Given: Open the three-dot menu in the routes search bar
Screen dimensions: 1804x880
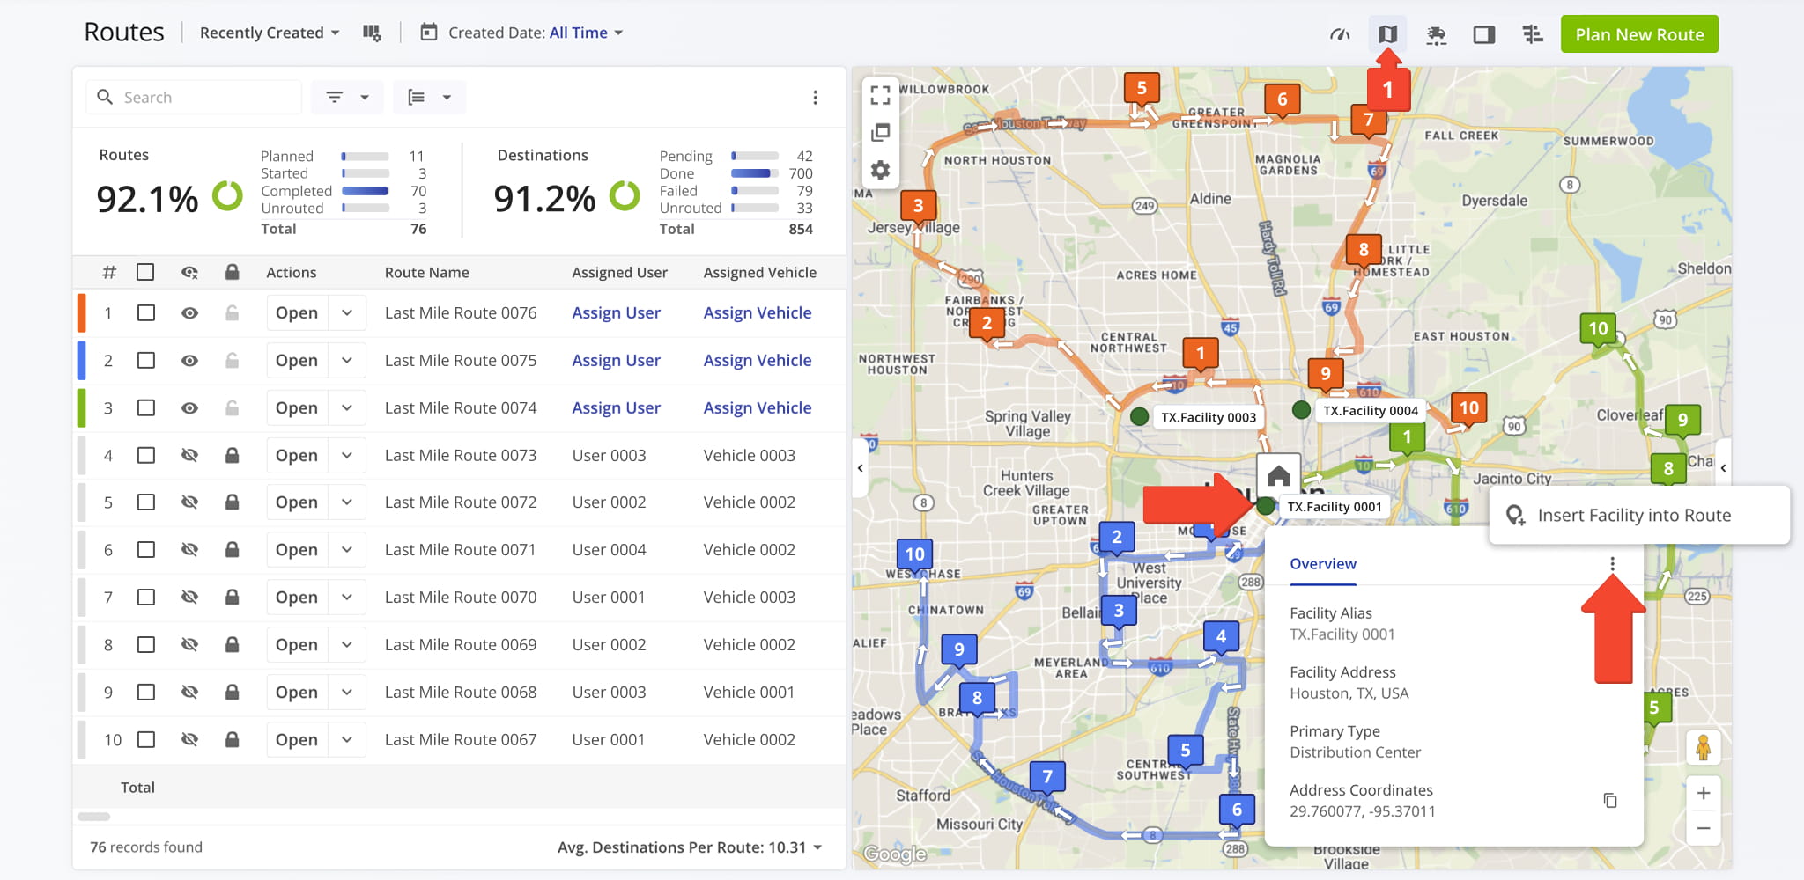Looking at the screenshot, I should (815, 97).
